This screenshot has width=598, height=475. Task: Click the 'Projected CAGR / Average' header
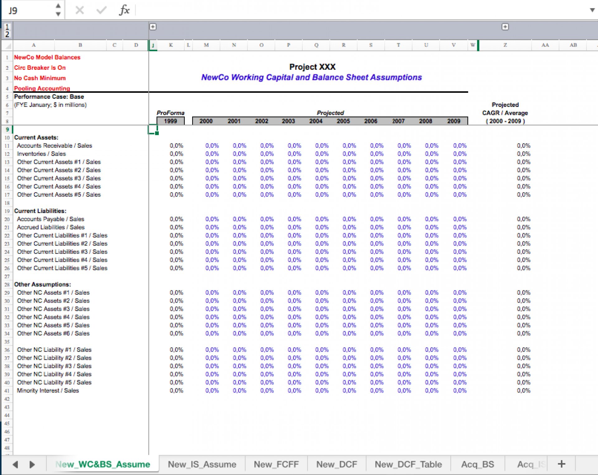click(x=505, y=109)
